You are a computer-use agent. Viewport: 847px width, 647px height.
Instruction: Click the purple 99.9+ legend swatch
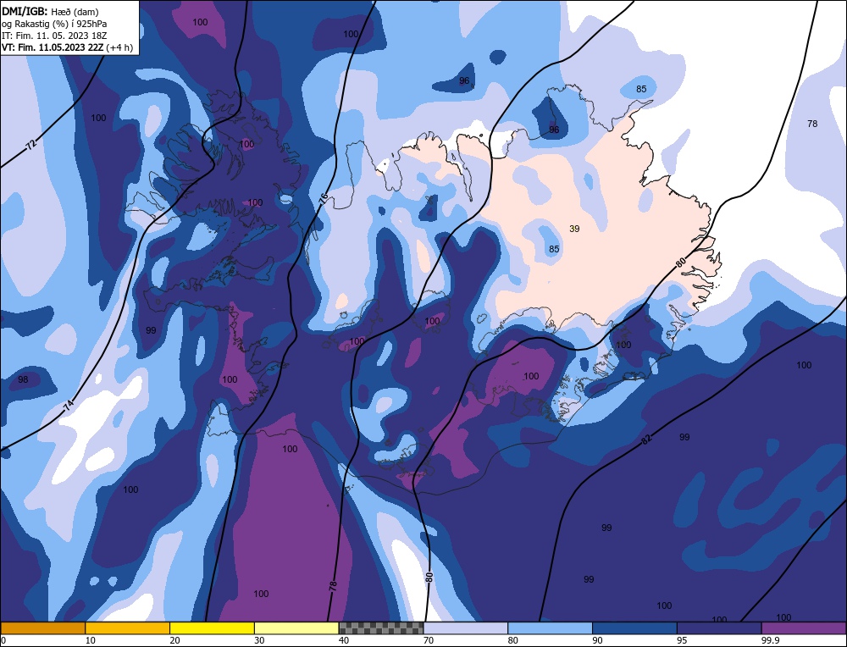tap(804, 628)
